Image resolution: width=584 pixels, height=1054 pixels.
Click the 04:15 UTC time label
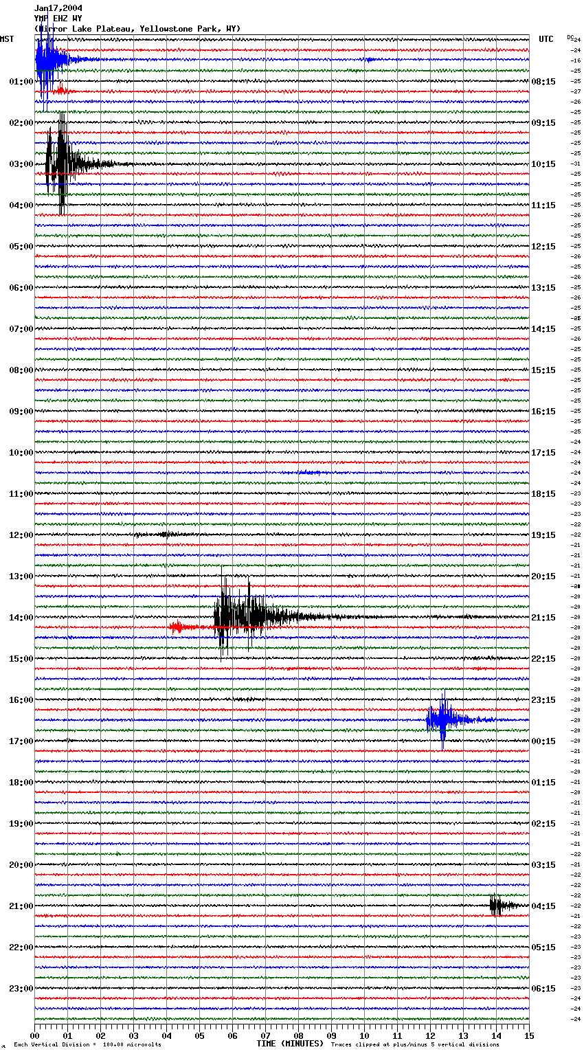point(543,906)
